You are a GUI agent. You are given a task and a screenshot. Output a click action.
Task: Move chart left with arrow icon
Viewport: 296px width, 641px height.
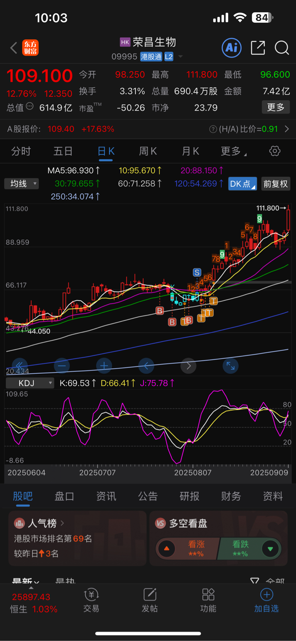coord(146,366)
